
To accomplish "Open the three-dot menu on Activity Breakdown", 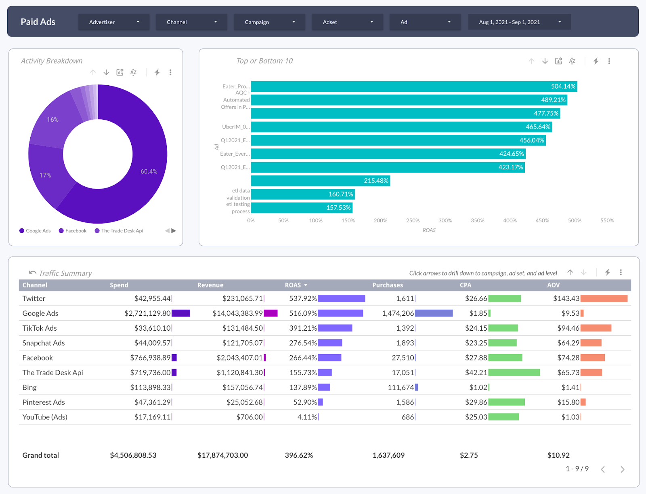I will [170, 72].
